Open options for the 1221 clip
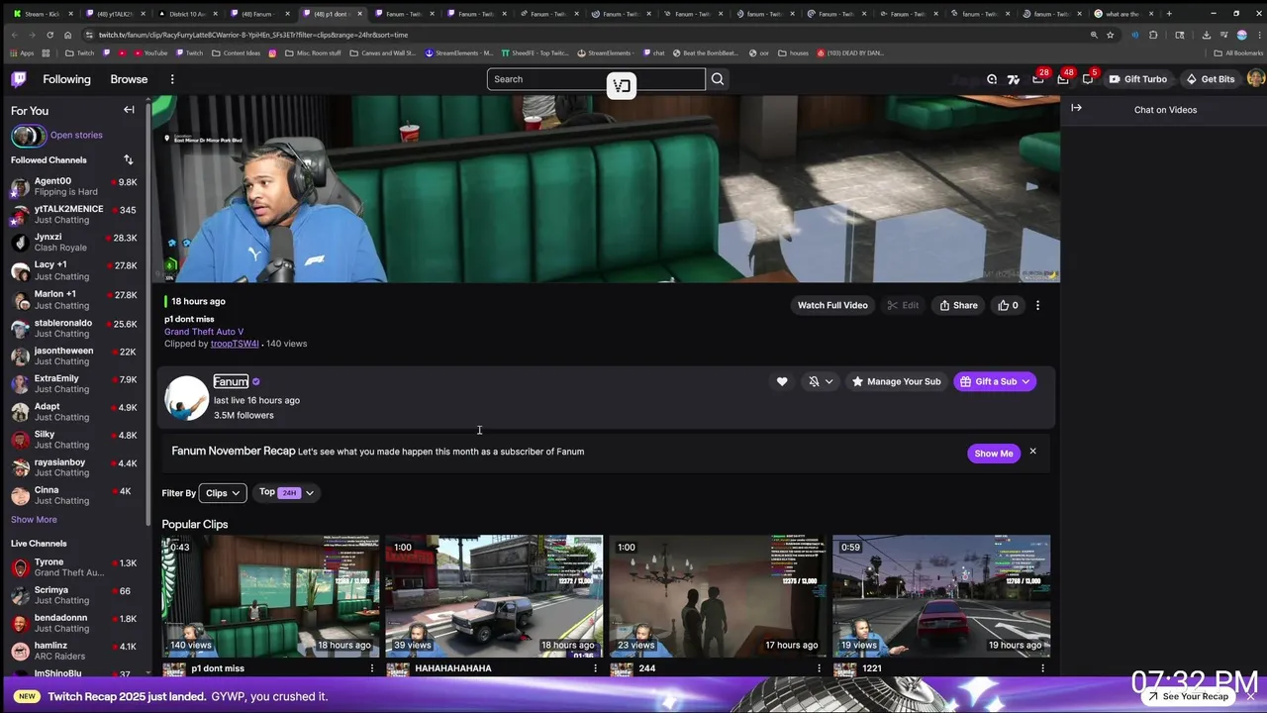 pyautogui.click(x=1042, y=668)
